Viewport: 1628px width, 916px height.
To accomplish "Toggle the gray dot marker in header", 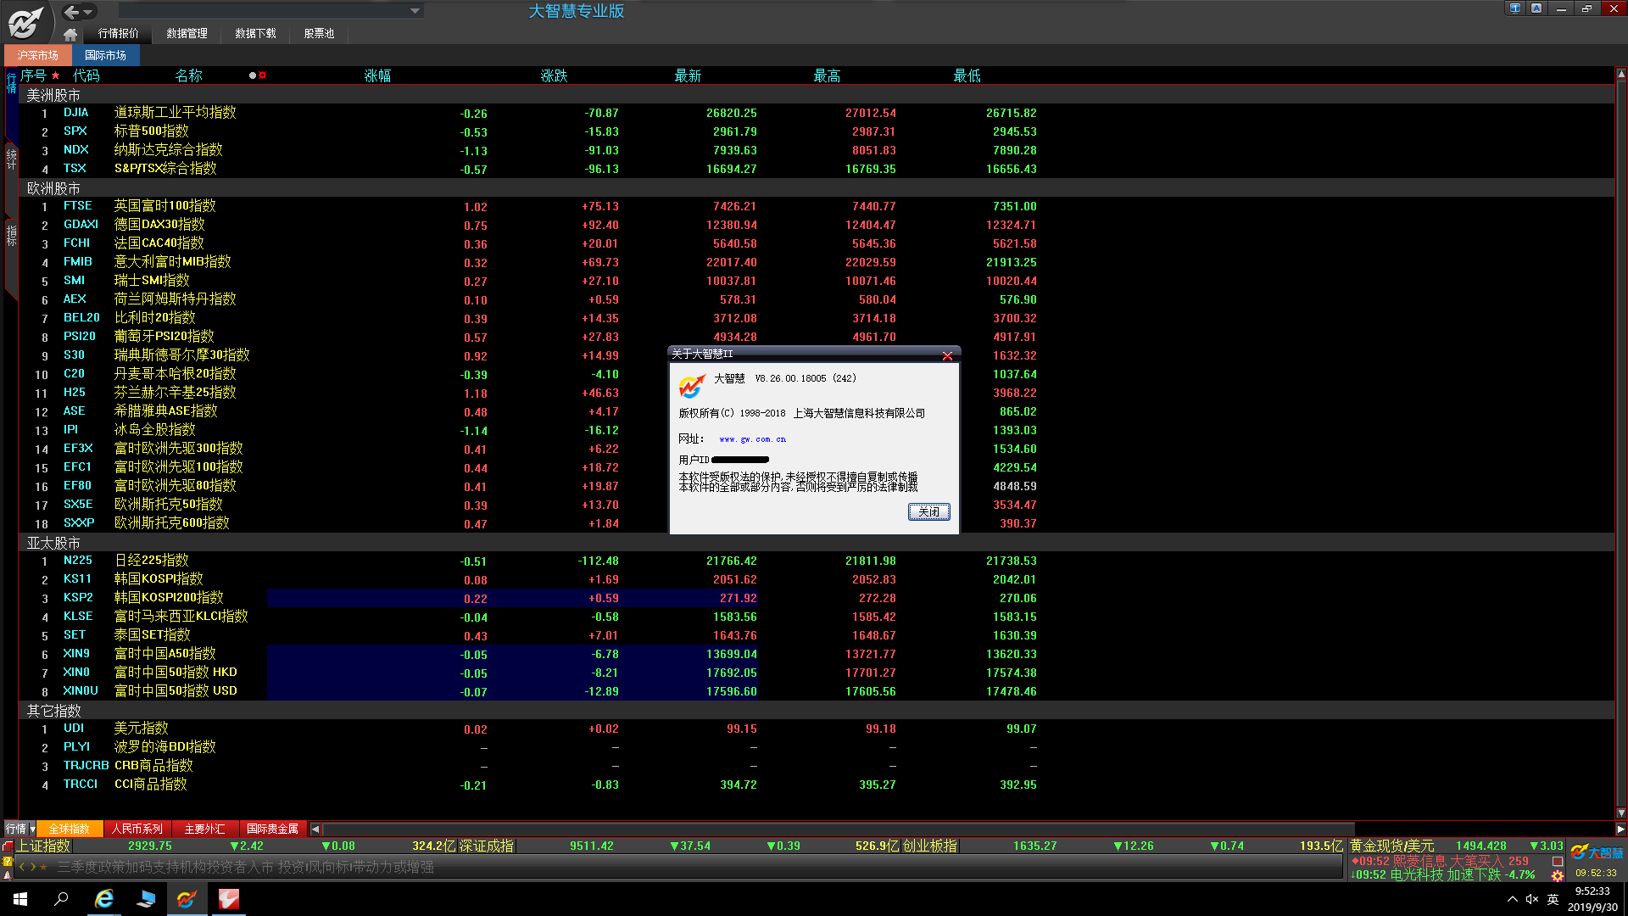I will click(x=252, y=75).
